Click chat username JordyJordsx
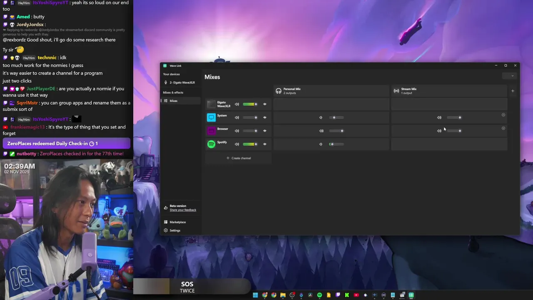The width and height of the screenshot is (533, 300). tap(30, 25)
